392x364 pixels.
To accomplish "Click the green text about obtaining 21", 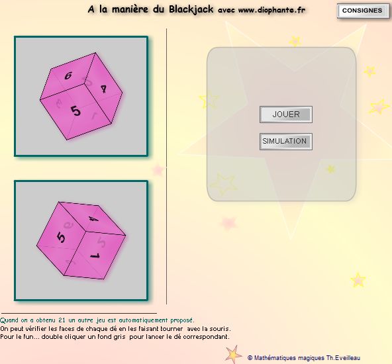I will point(97,320).
